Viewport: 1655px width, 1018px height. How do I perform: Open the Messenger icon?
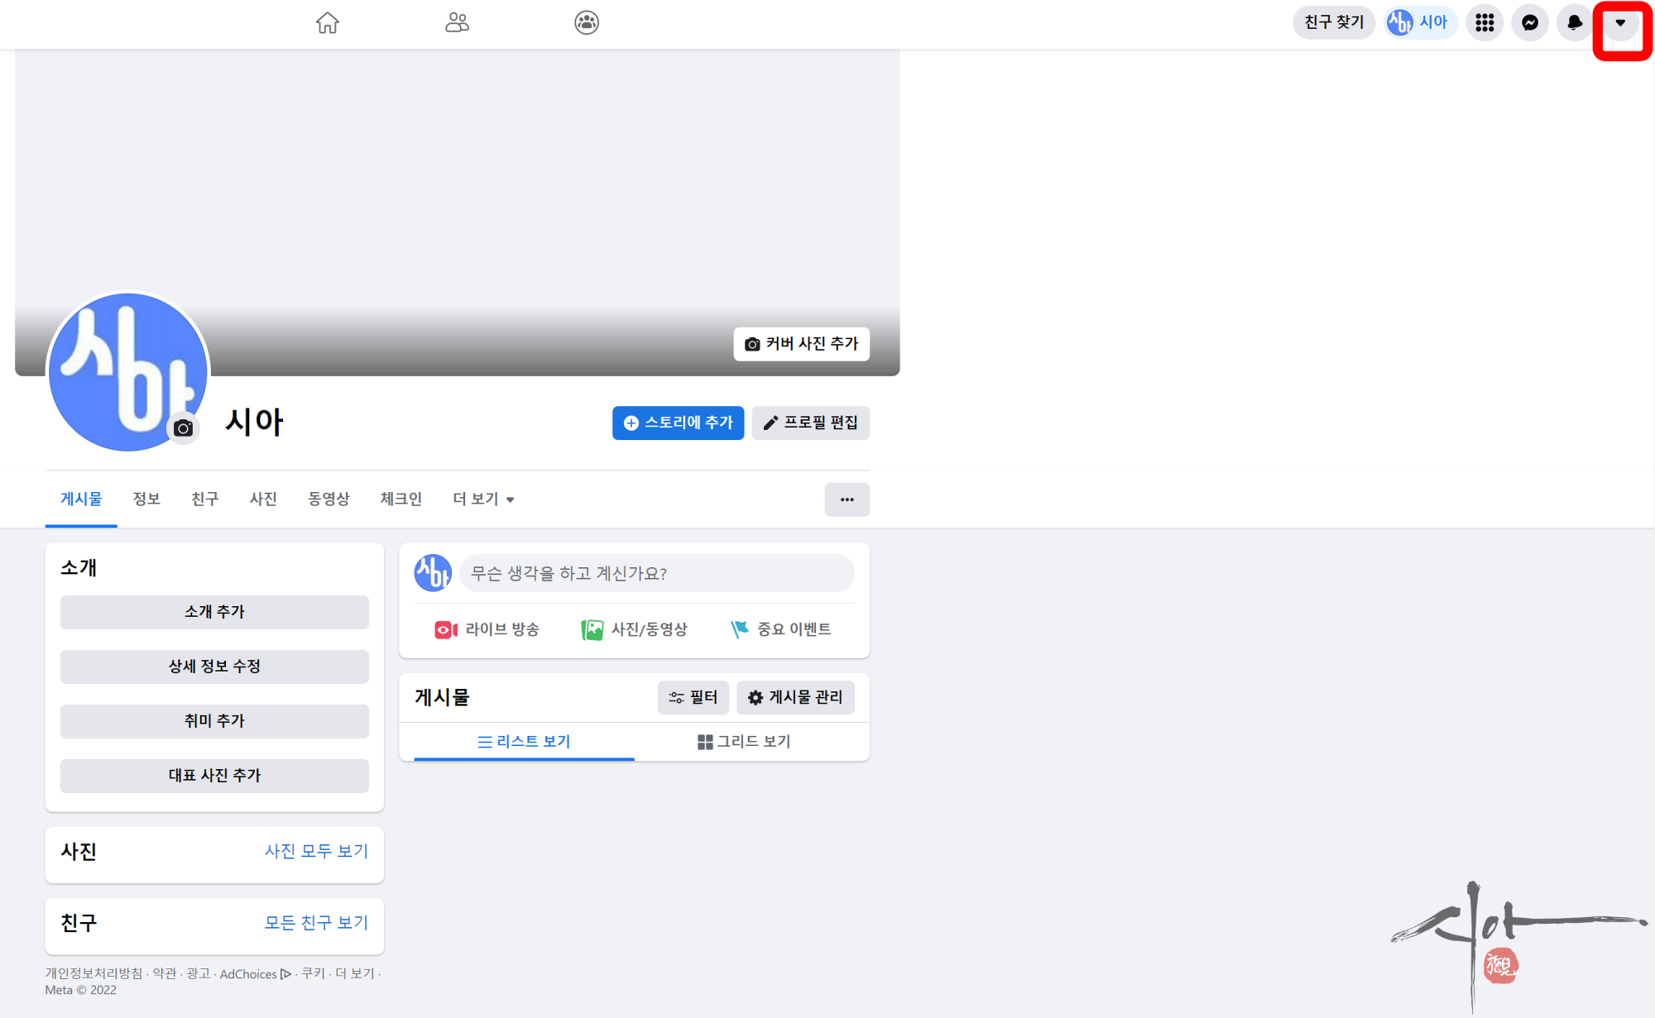pyautogui.click(x=1530, y=22)
